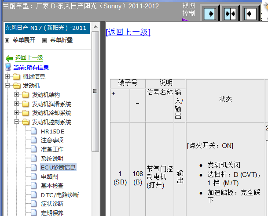Click the 准备工作 document icon
The width and height of the screenshot is (268, 216).
pos(34,149)
